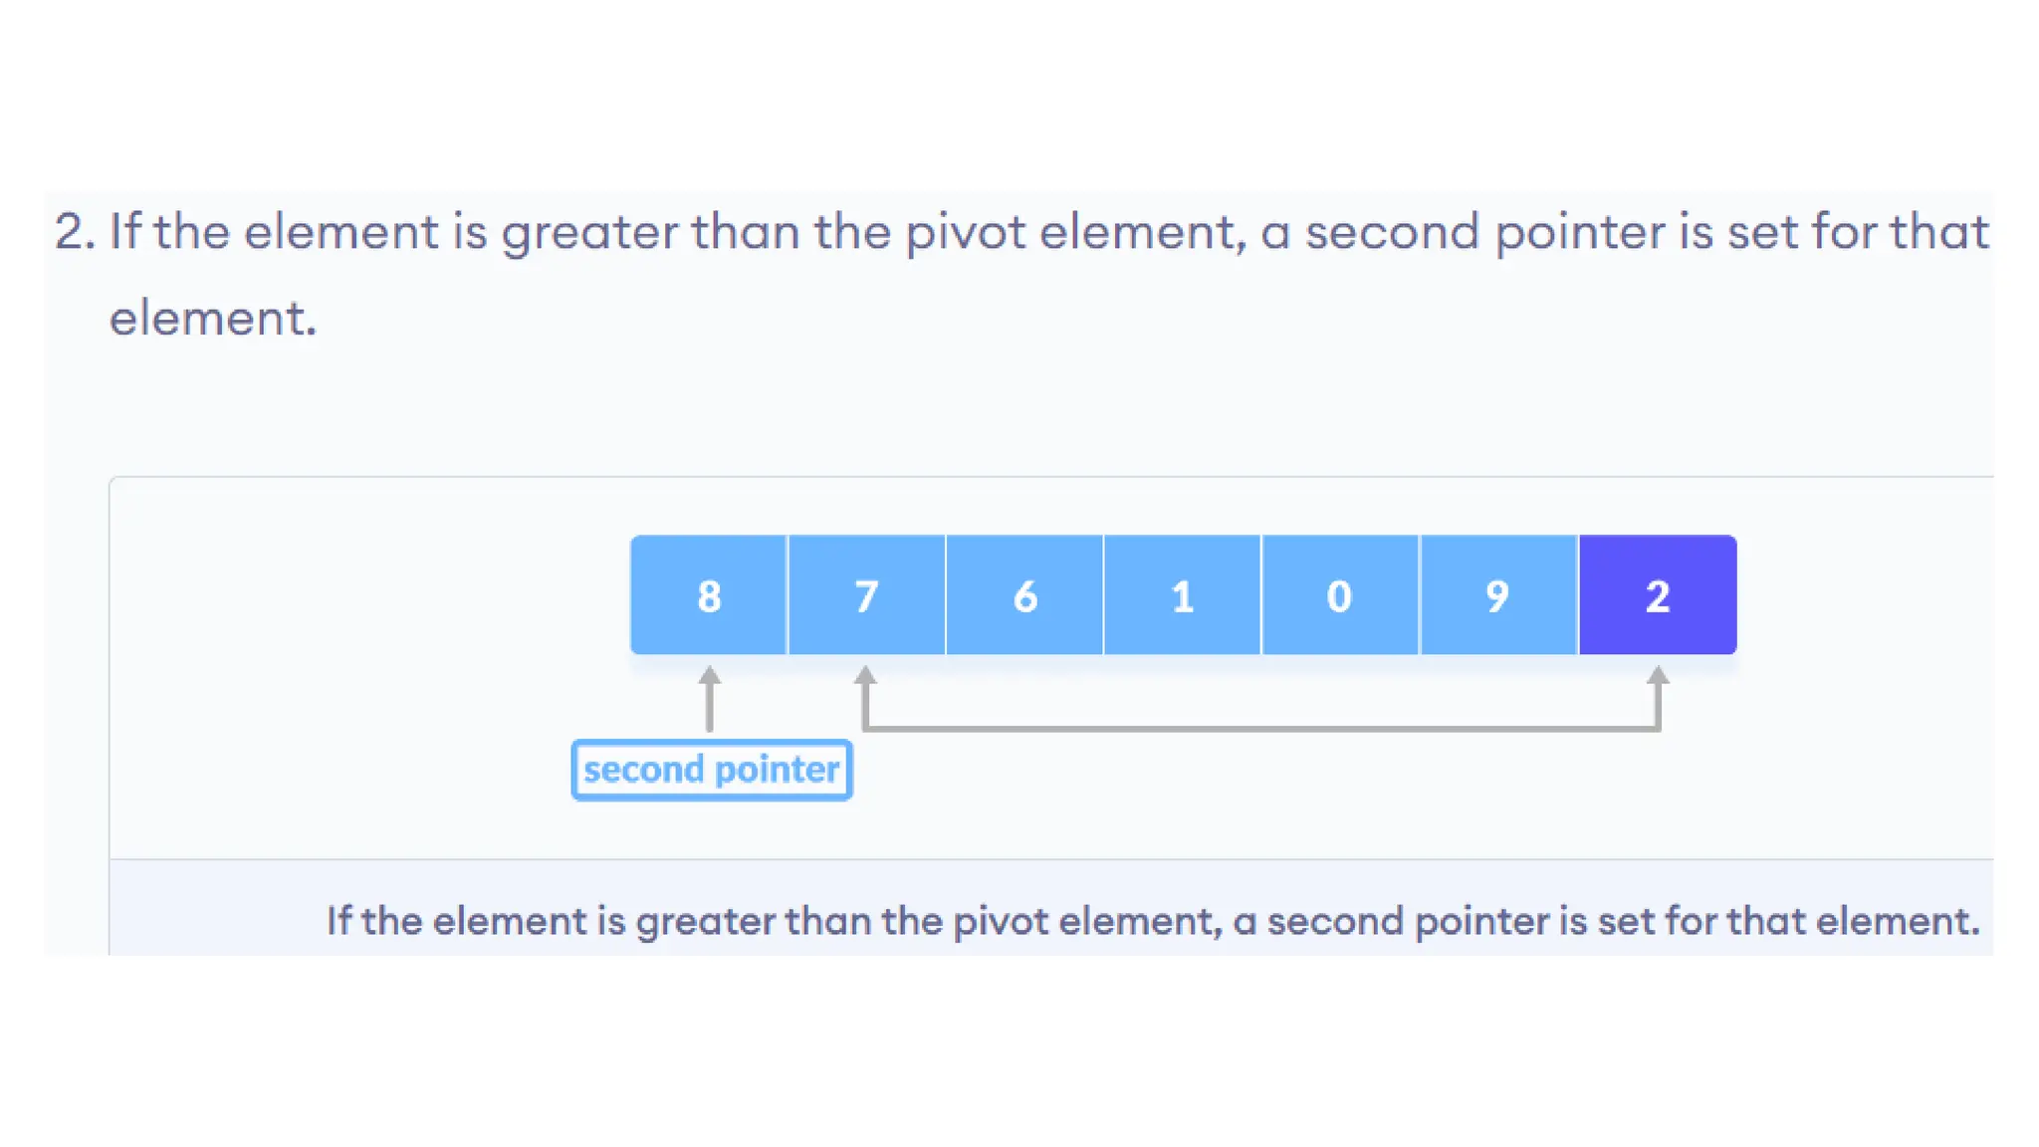Click the array cell containing 8
The image size is (2039, 1147).
tap(709, 594)
